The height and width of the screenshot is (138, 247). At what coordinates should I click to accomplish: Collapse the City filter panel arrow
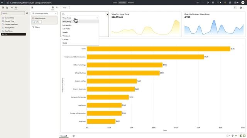(107, 15)
